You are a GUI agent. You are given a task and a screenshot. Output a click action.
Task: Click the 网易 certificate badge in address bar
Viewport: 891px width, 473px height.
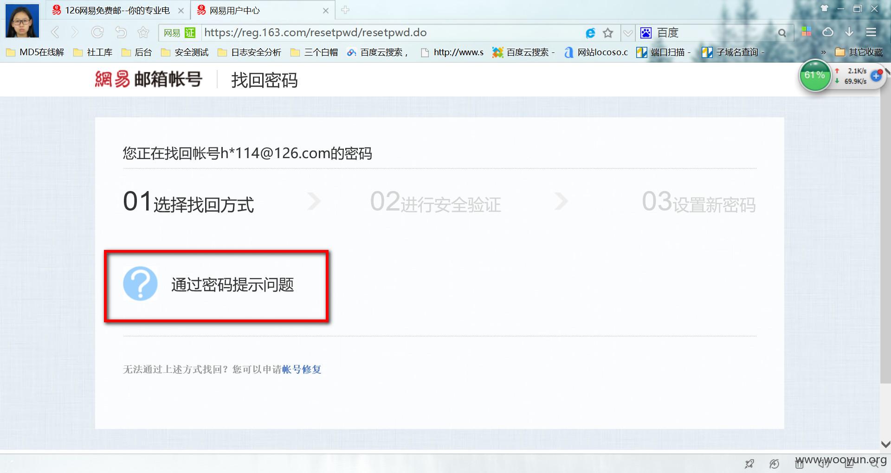click(x=179, y=33)
